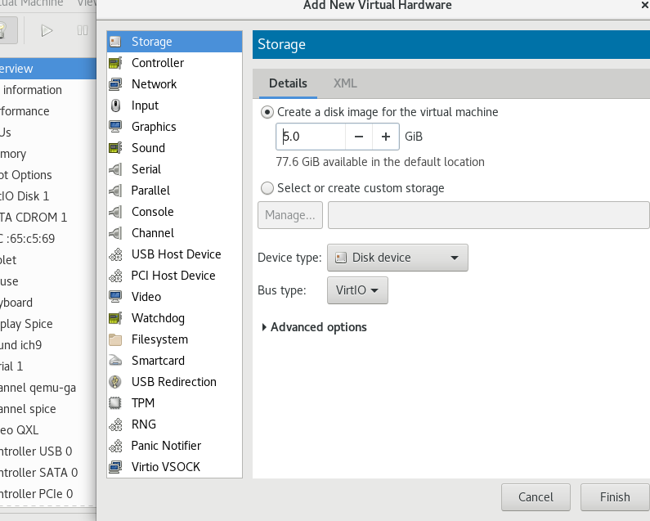Pick the Network adapter icon

click(115, 84)
